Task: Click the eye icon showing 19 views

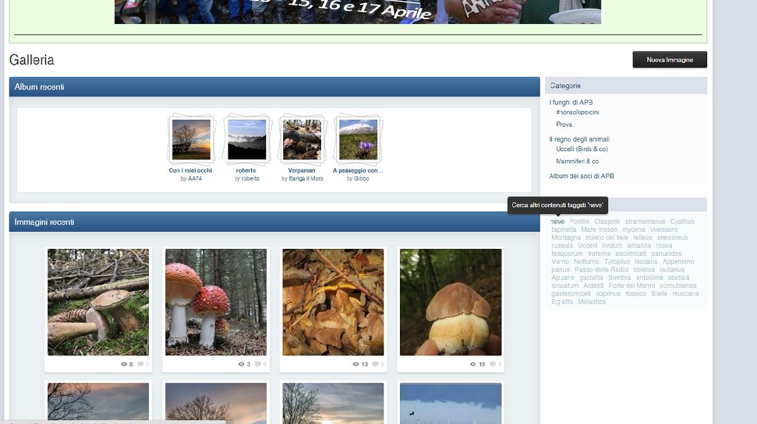Action: tap(473, 364)
